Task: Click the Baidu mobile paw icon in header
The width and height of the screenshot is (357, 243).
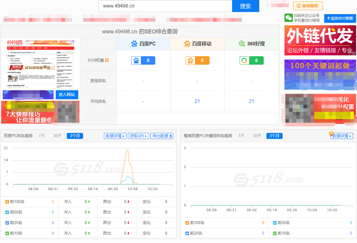Action: coord(187,44)
